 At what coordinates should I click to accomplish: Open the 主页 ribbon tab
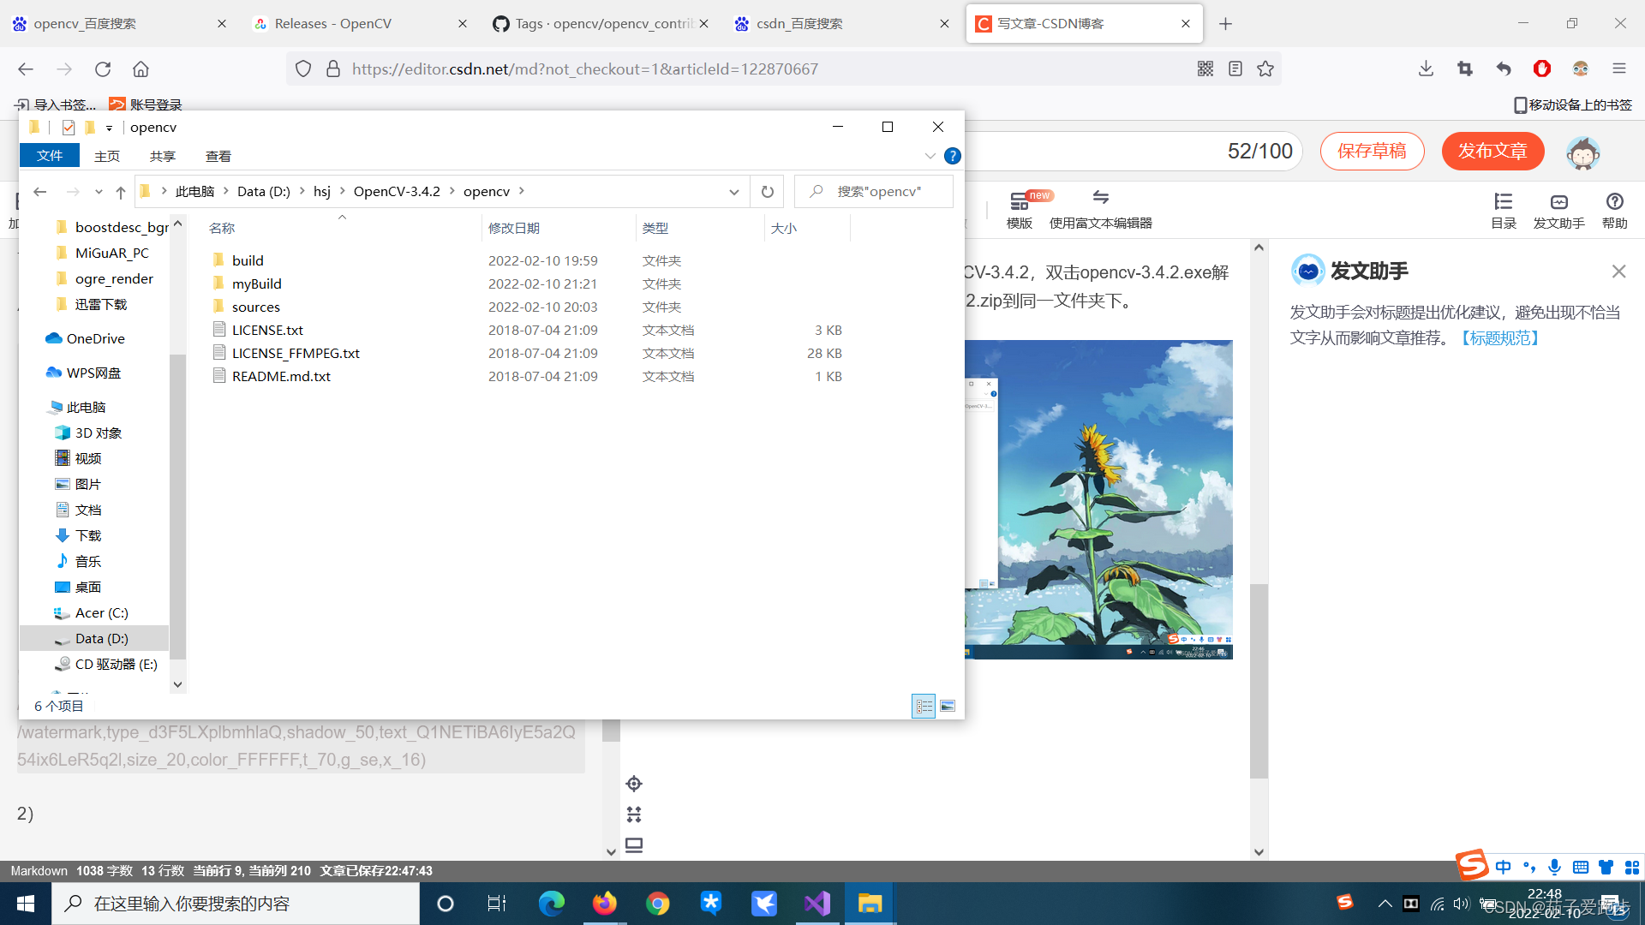tap(107, 156)
